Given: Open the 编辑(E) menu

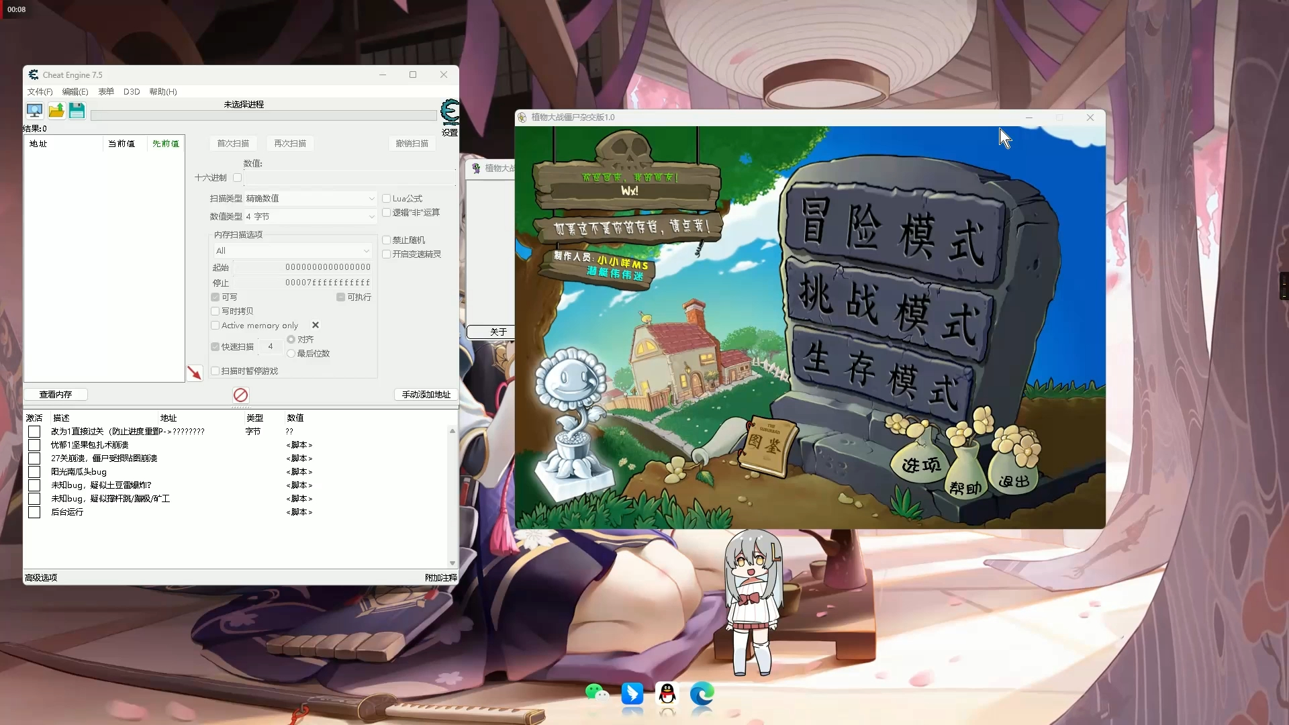Looking at the screenshot, I should 75,92.
